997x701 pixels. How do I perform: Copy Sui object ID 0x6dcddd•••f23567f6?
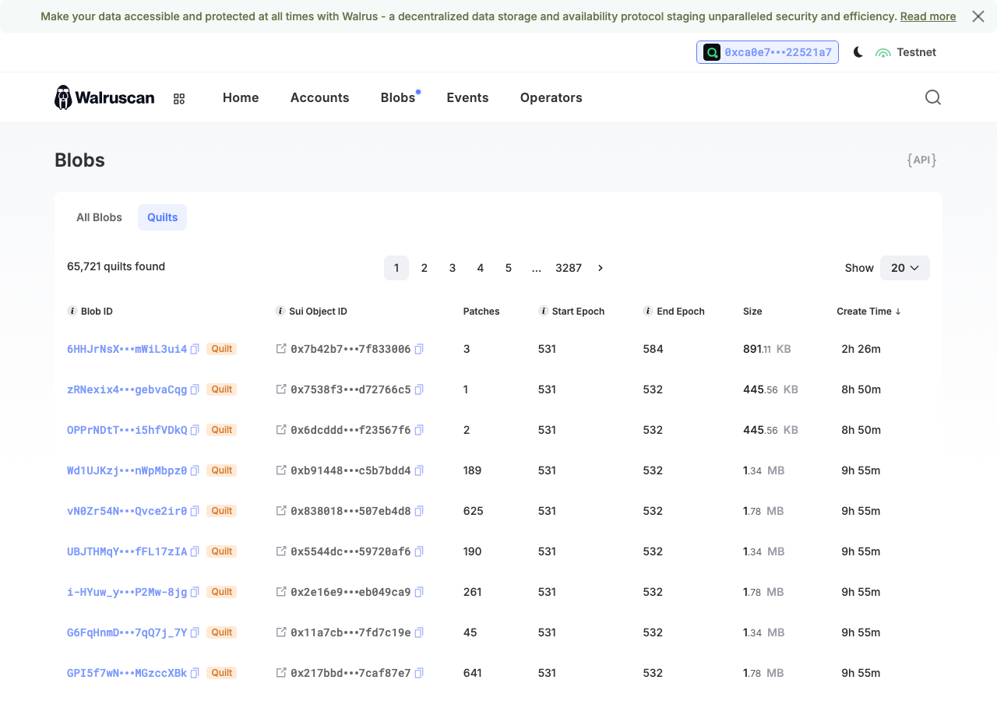[419, 430]
